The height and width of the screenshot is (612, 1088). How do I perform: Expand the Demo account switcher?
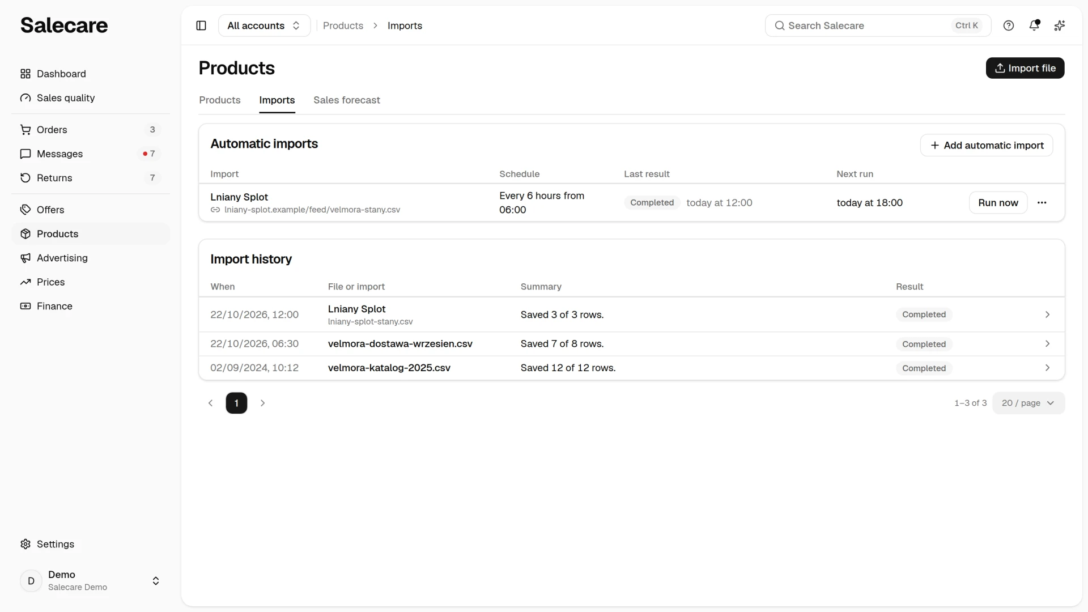[156, 581]
